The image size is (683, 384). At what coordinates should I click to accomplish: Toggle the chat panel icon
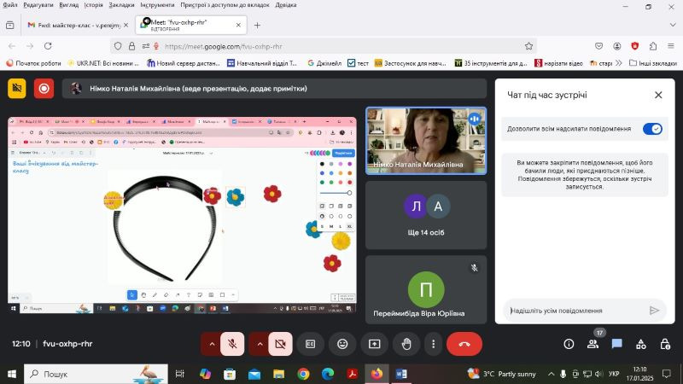(x=616, y=344)
